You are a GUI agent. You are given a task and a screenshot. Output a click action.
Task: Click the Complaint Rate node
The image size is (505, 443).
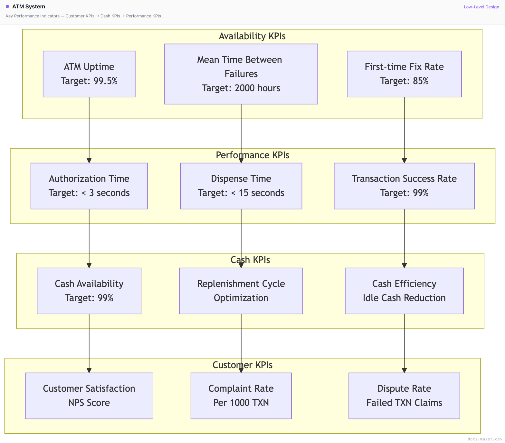click(241, 396)
